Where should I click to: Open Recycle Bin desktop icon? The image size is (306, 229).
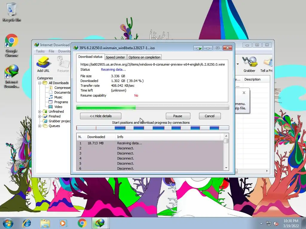tap(12, 12)
